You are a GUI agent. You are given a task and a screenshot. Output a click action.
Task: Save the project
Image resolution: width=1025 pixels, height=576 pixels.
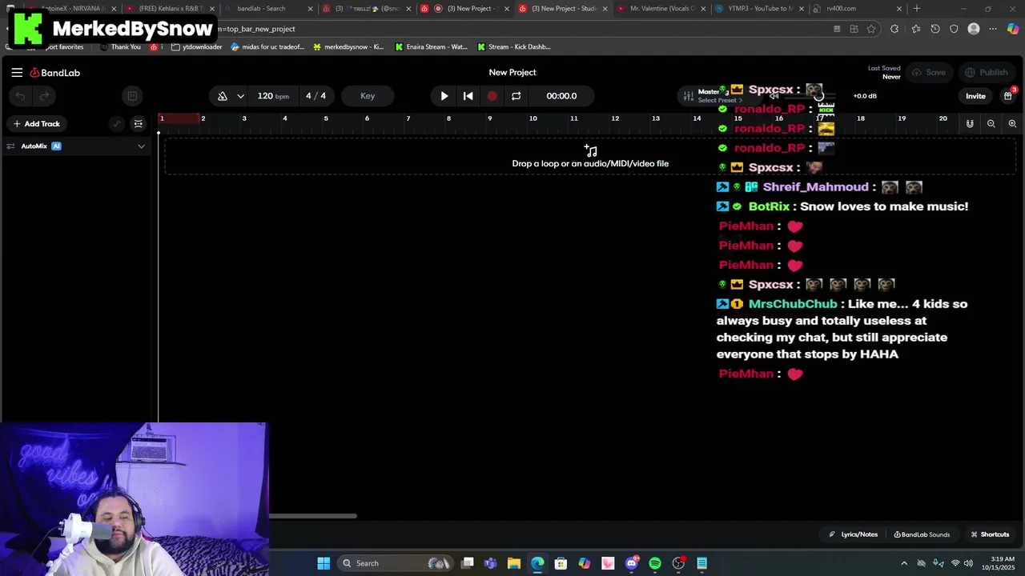pos(928,73)
